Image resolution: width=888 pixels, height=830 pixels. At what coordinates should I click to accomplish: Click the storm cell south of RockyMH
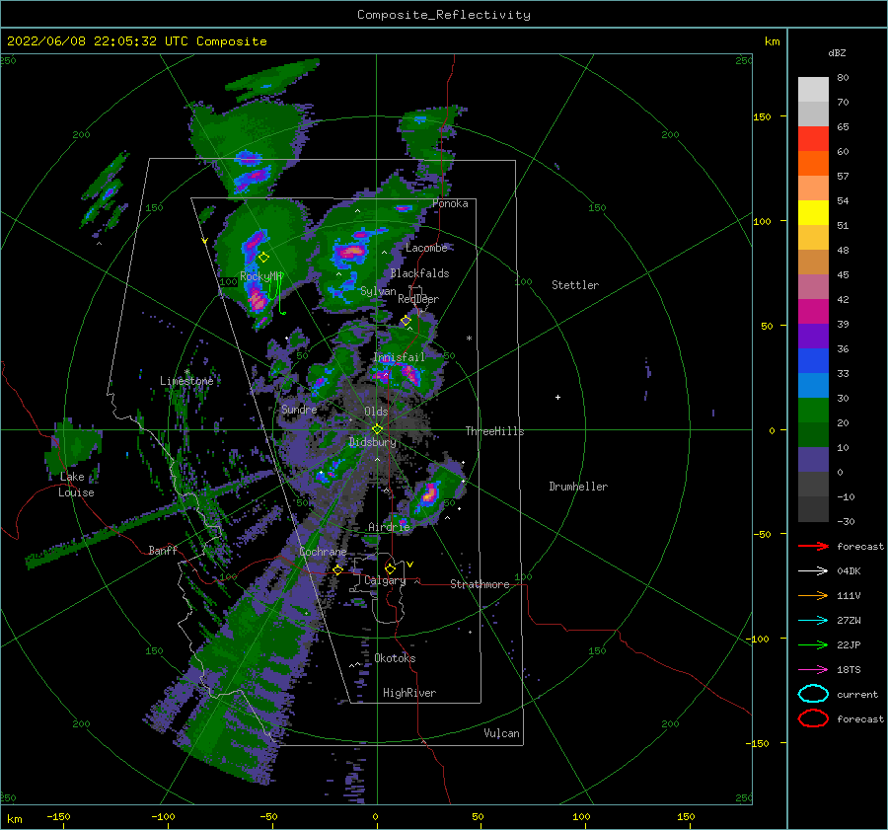point(258,298)
